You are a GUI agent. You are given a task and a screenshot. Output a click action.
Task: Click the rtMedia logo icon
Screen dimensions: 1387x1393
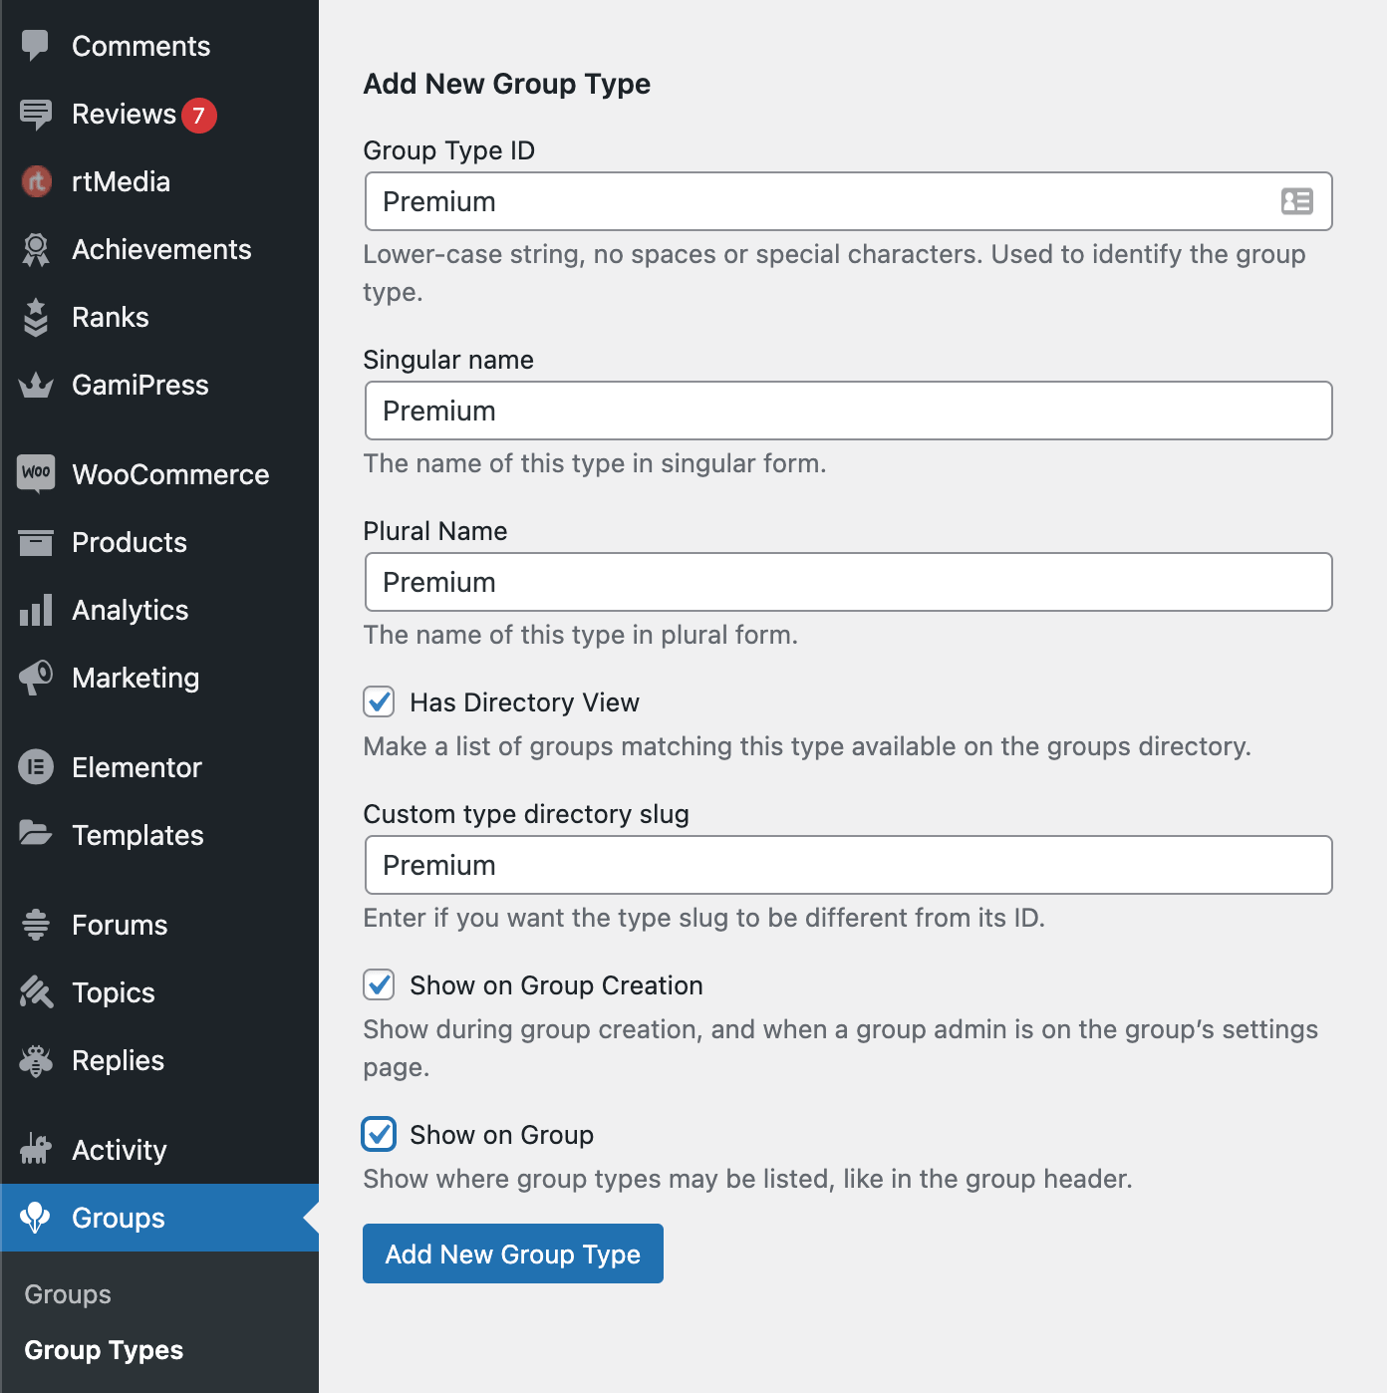pos(37,181)
